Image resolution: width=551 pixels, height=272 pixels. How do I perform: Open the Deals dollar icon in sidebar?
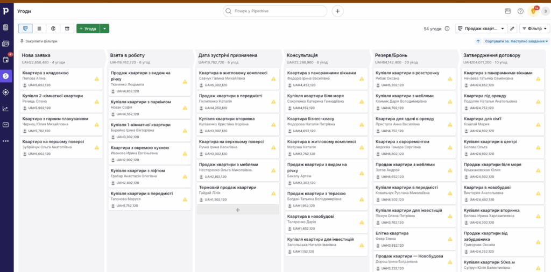tap(6, 76)
